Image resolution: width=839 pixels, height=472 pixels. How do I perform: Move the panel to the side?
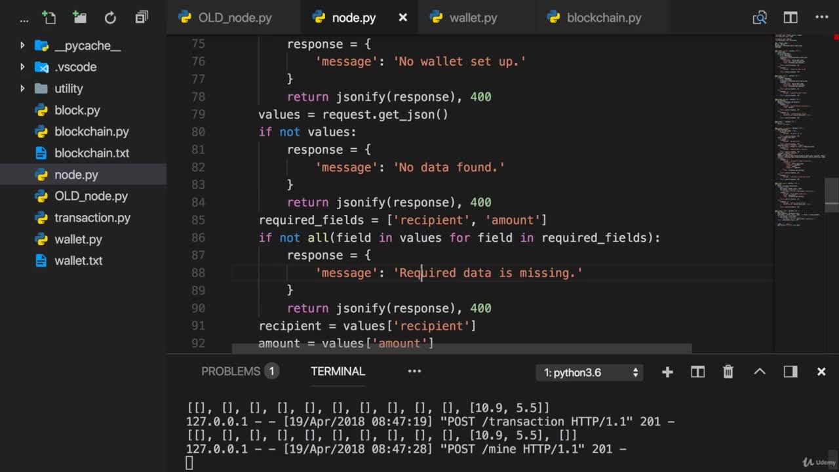click(x=790, y=372)
